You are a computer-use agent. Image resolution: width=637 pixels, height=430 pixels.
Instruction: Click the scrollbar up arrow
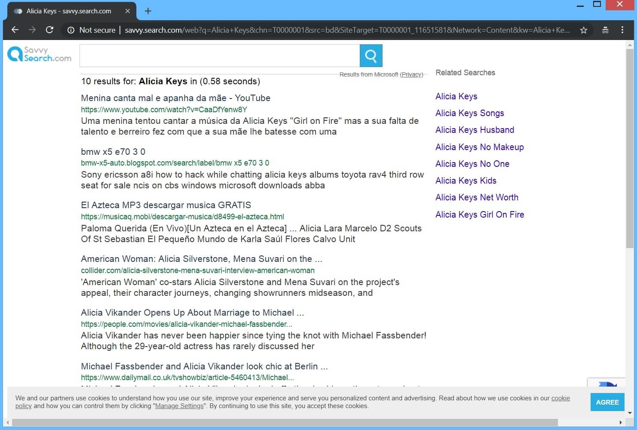coord(630,44)
